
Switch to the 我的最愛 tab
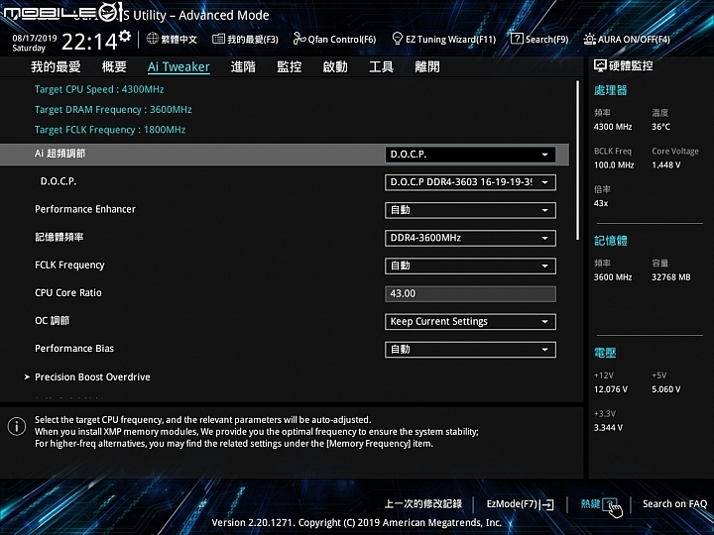tap(56, 67)
